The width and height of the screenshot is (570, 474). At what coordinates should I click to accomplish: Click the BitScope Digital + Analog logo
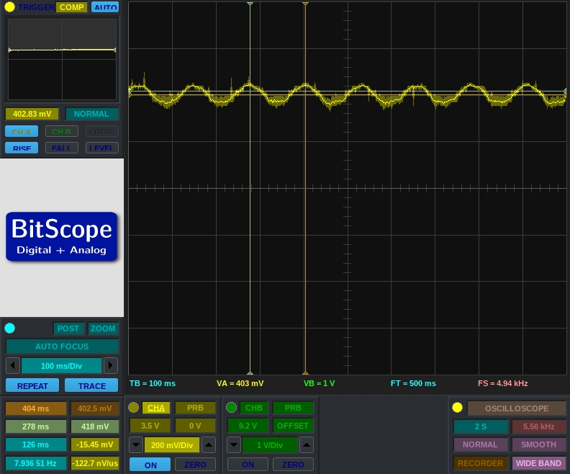(62, 236)
